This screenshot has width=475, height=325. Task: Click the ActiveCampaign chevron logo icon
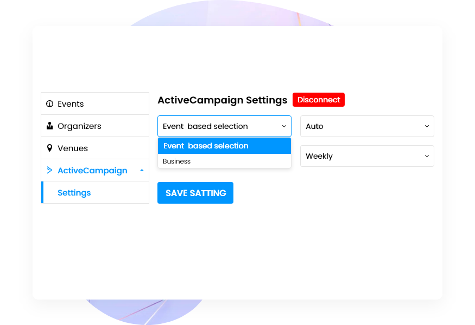[50, 170]
